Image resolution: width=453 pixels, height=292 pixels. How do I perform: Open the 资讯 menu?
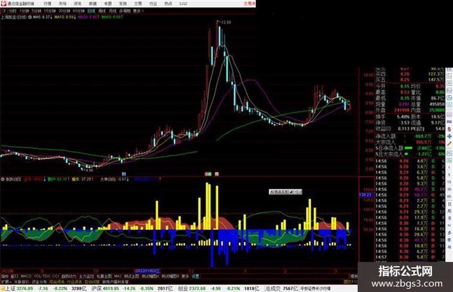78,4
